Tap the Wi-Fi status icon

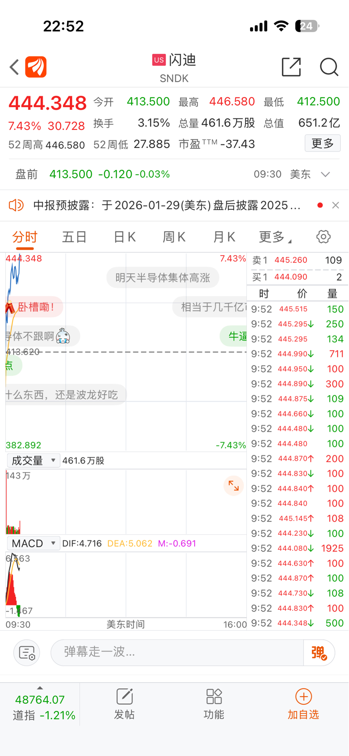point(281,26)
